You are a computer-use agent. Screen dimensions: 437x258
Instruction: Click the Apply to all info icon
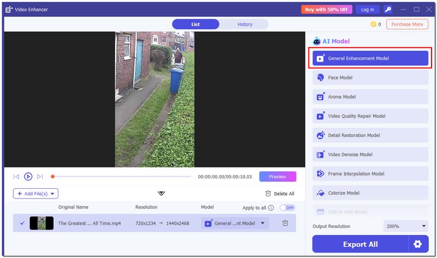271,208
